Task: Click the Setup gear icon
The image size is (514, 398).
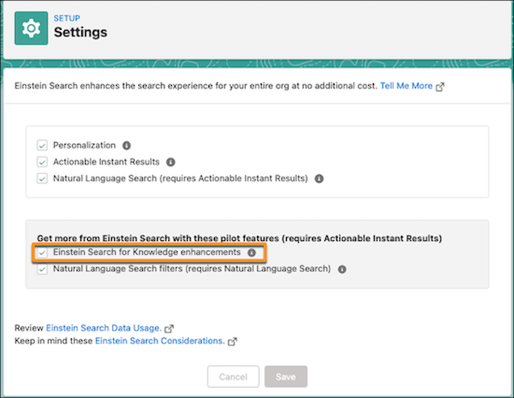Action: click(x=31, y=28)
